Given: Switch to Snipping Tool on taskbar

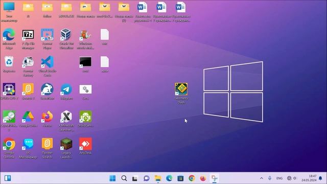Looking at the screenshot, I should 215,178.
